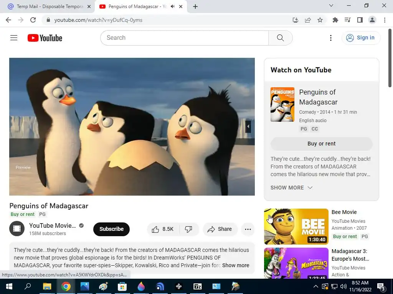Click green Buy or rent under video title
The width and height of the screenshot is (393, 294).
[23, 214]
